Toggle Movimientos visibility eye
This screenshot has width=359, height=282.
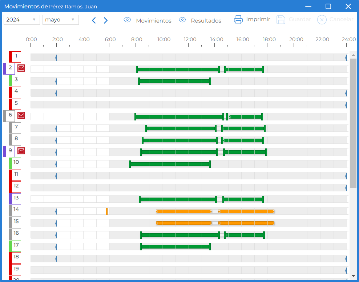[127, 20]
